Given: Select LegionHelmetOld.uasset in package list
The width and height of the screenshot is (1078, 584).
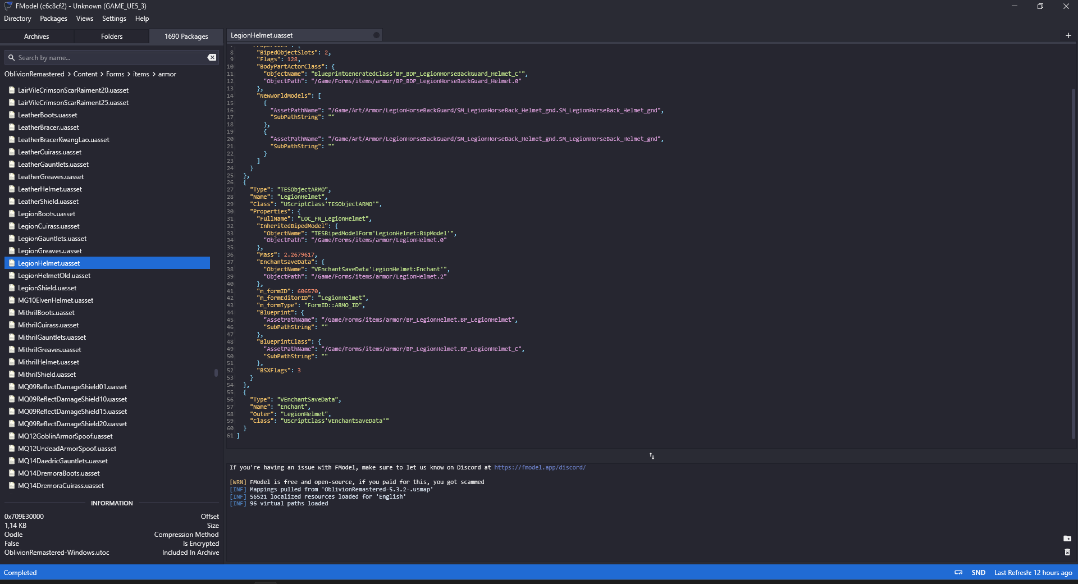Looking at the screenshot, I should (54, 276).
